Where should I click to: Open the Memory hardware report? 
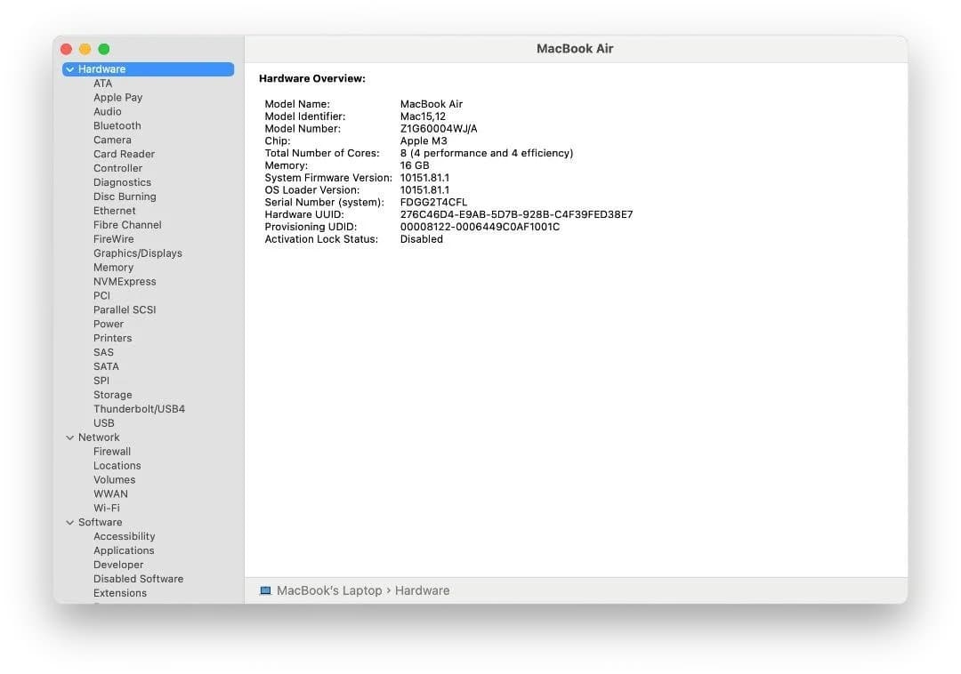point(113,267)
